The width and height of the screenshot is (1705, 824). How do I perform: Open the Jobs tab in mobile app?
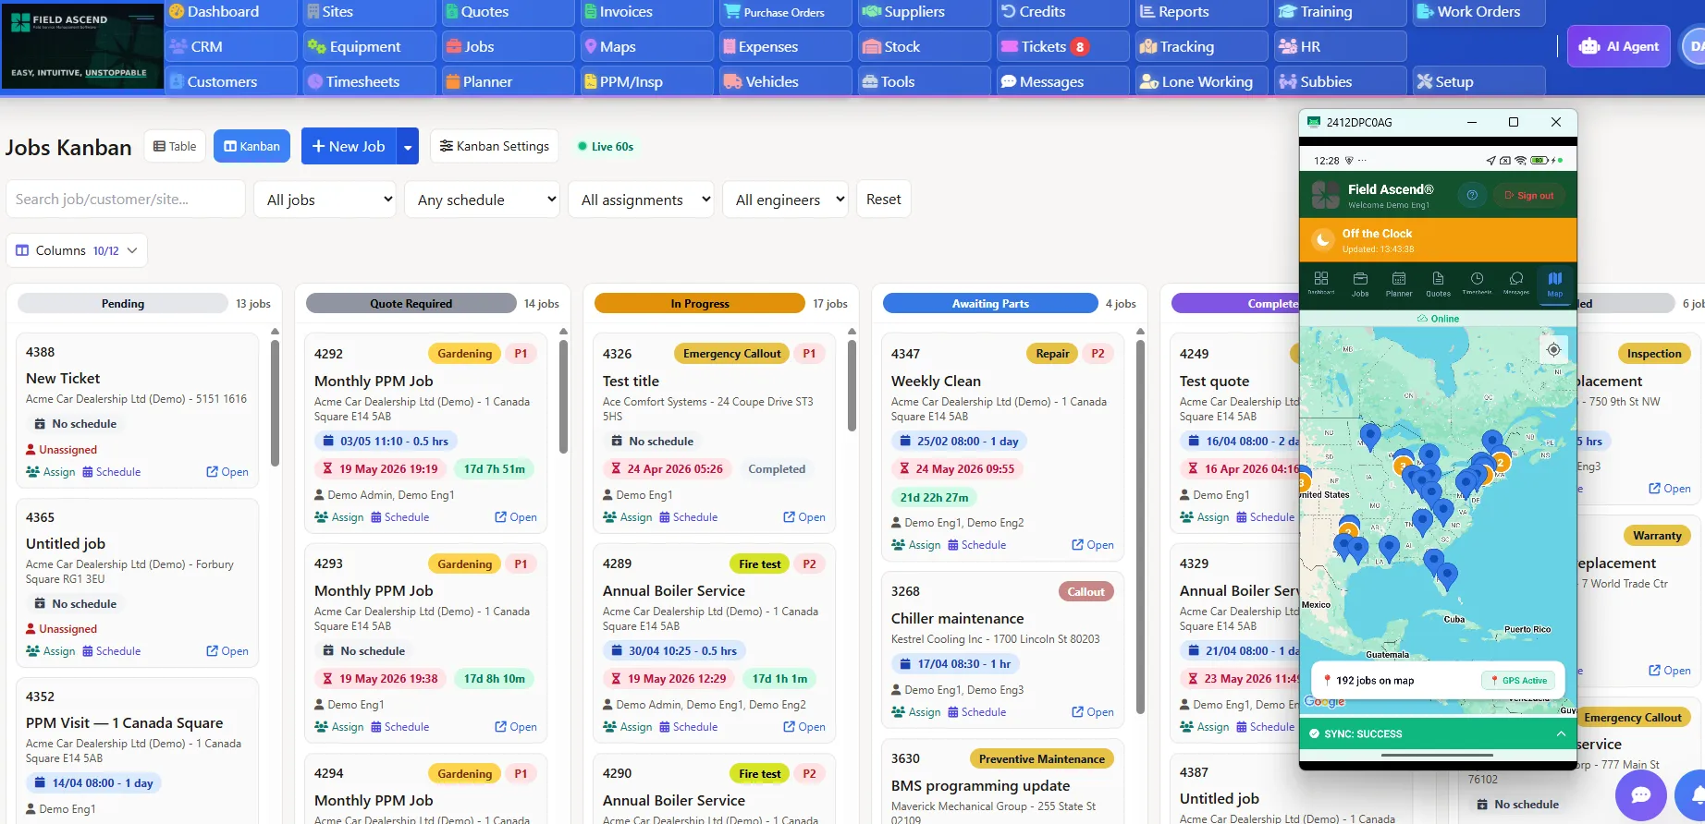click(1360, 284)
